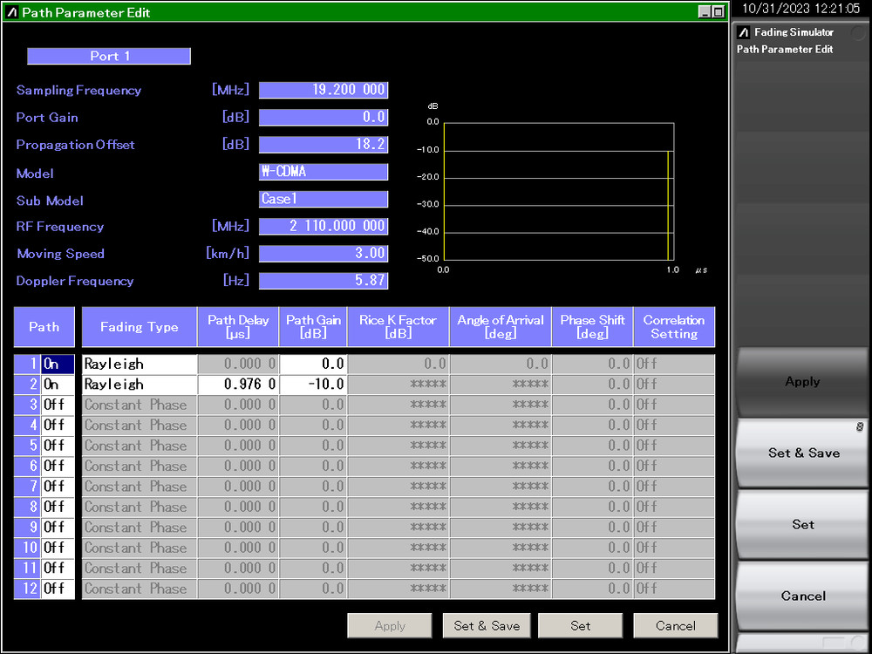Click Path 1 Rice K Factor cell
The width and height of the screenshot is (872, 654).
coord(399,364)
